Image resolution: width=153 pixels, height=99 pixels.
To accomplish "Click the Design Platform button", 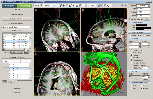I will 17,57.
